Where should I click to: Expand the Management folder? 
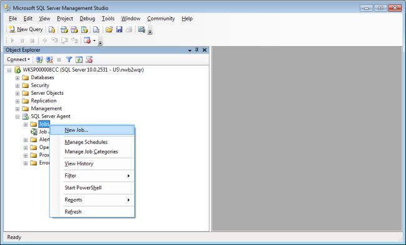click(17, 109)
